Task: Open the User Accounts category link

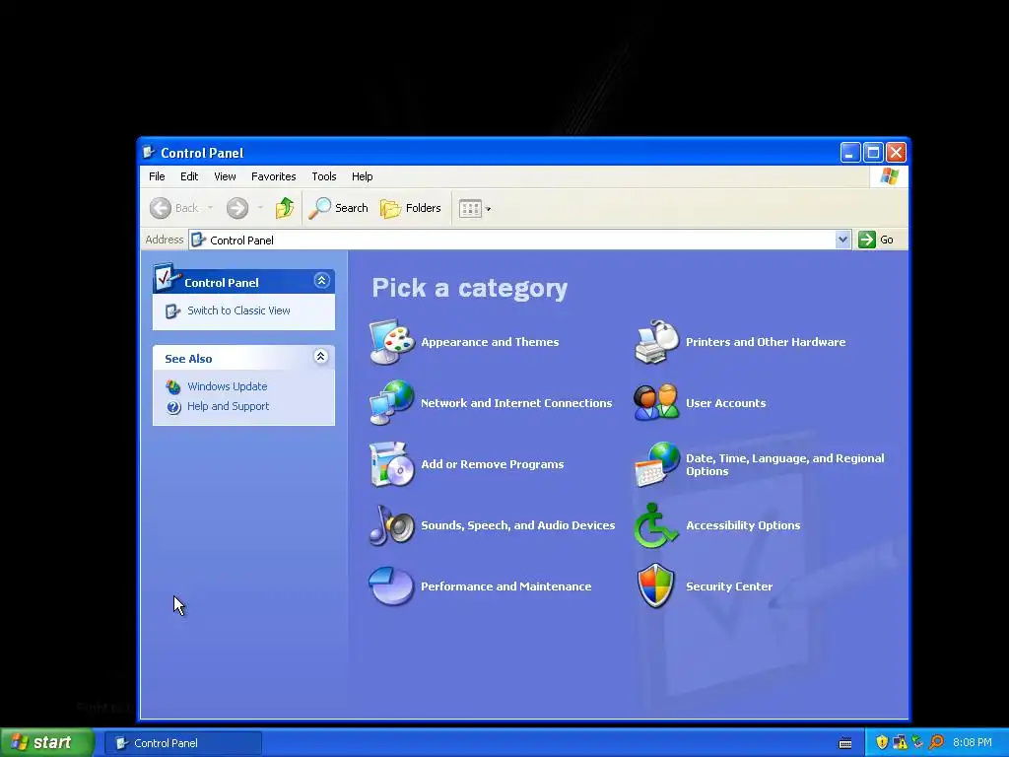Action: (726, 403)
